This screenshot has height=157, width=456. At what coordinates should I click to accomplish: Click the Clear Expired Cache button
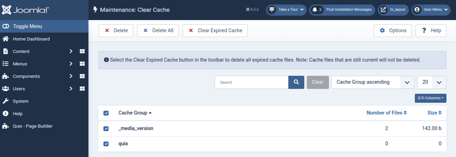(x=215, y=30)
